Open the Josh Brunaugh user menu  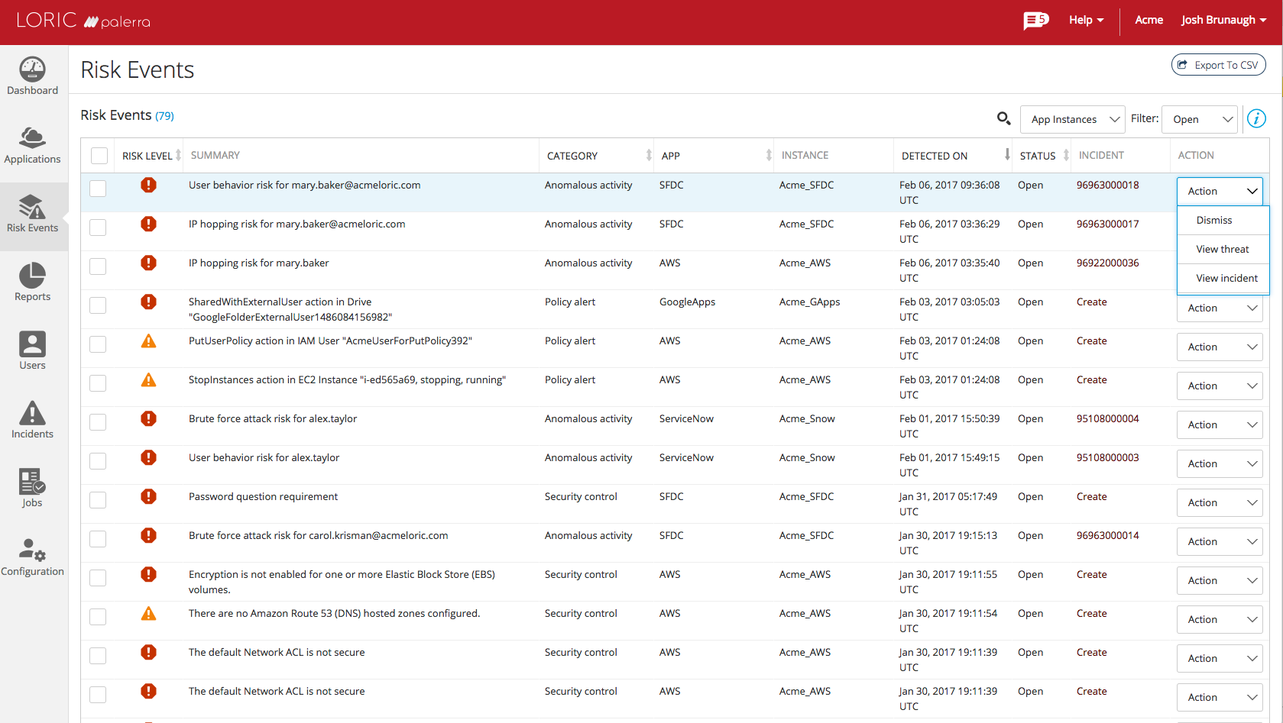(1223, 20)
